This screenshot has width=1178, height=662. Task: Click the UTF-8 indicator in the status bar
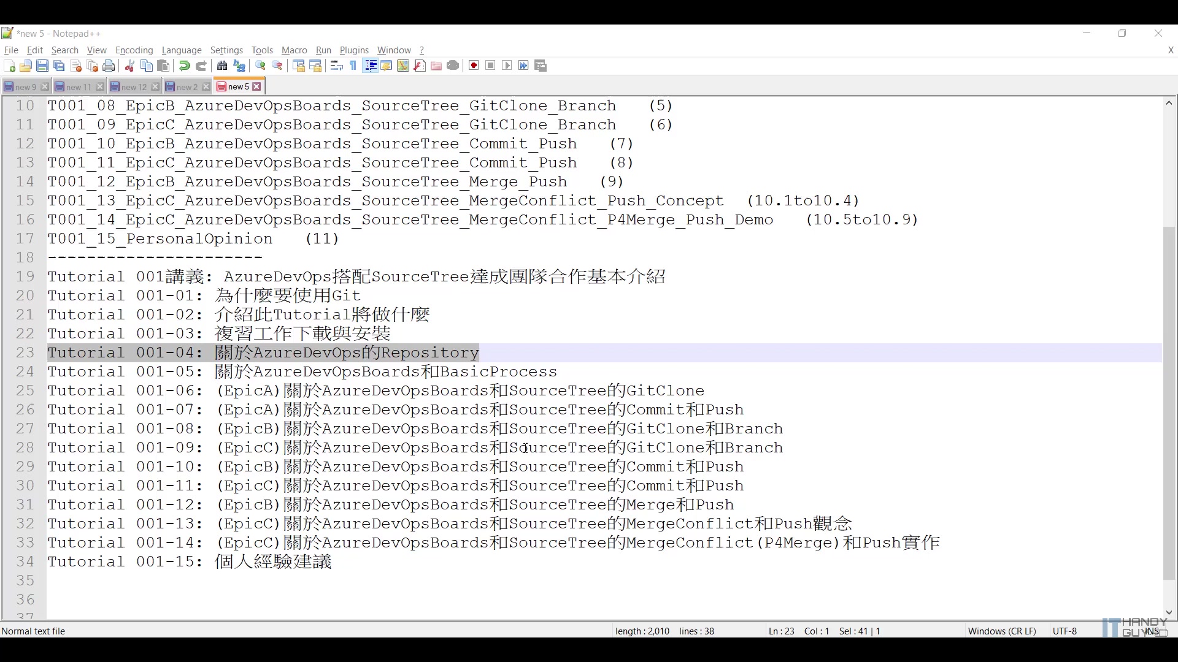1064,631
